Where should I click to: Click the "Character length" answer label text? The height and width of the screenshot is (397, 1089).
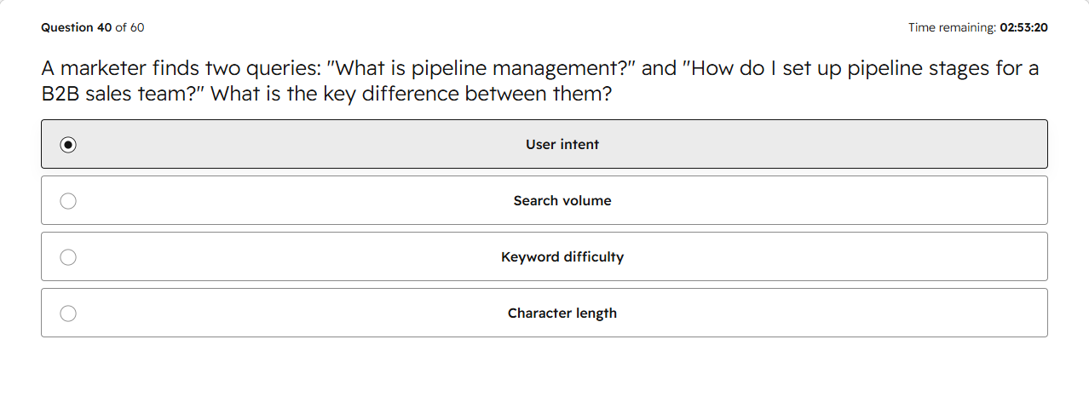(562, 314)
